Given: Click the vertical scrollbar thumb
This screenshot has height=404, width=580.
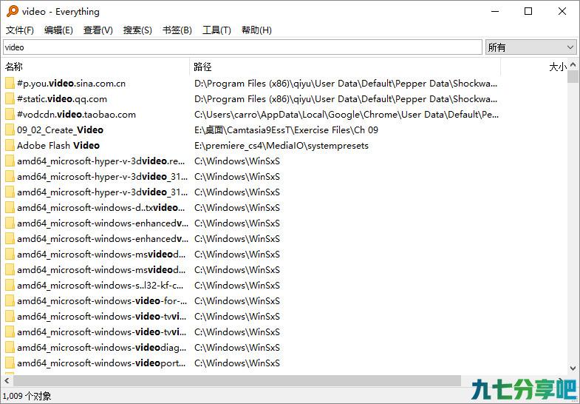Looking at the screenshot, I should coord(573,77).
